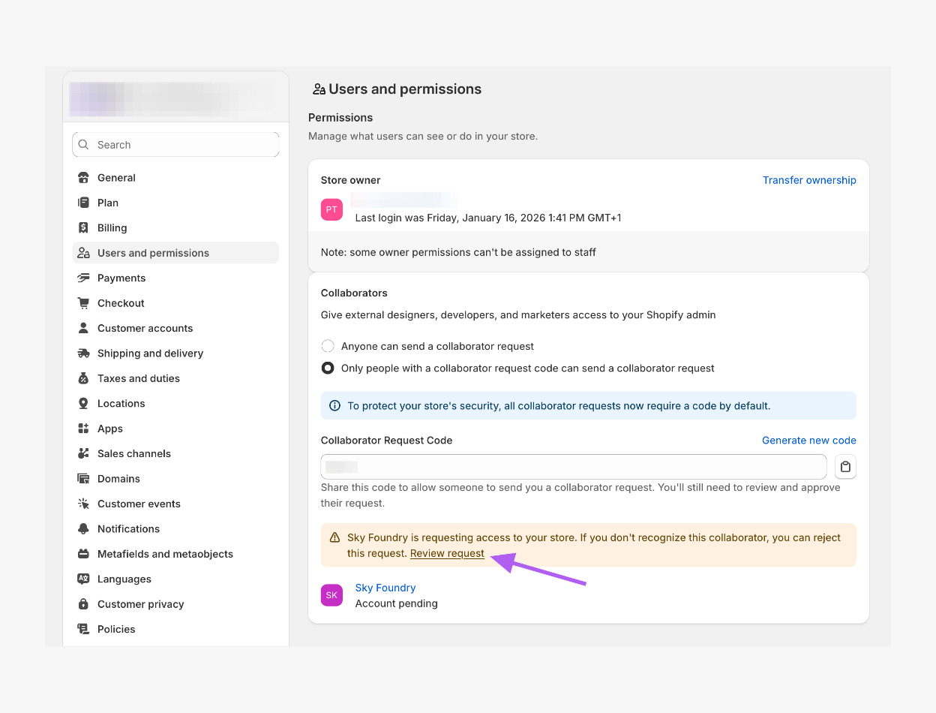The height and width of the screenshot is (713, 936).
Task: Click the Locations pin icon
Action: [x=83, y=404]
